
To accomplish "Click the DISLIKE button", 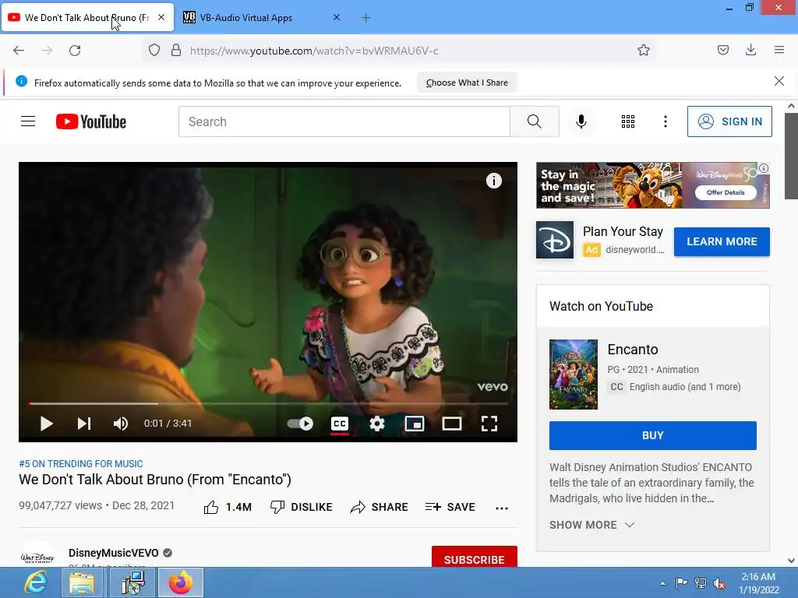I will 302,507.
